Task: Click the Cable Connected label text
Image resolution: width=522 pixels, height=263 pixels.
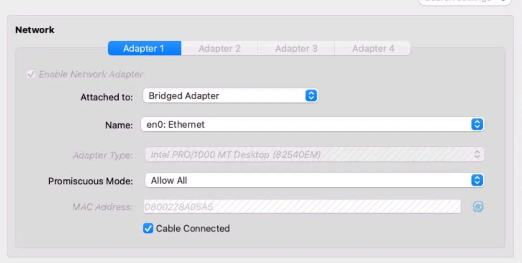Action: coord(193,229)
